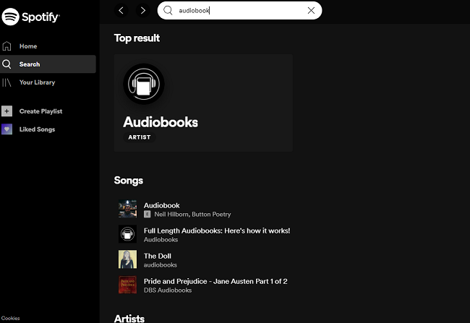470x323 pixels.
Task: Clear the search with the X icon
Action: [311, 11]
